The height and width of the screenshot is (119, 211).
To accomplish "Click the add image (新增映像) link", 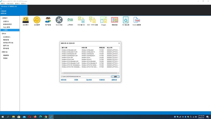I will point(102,80).
